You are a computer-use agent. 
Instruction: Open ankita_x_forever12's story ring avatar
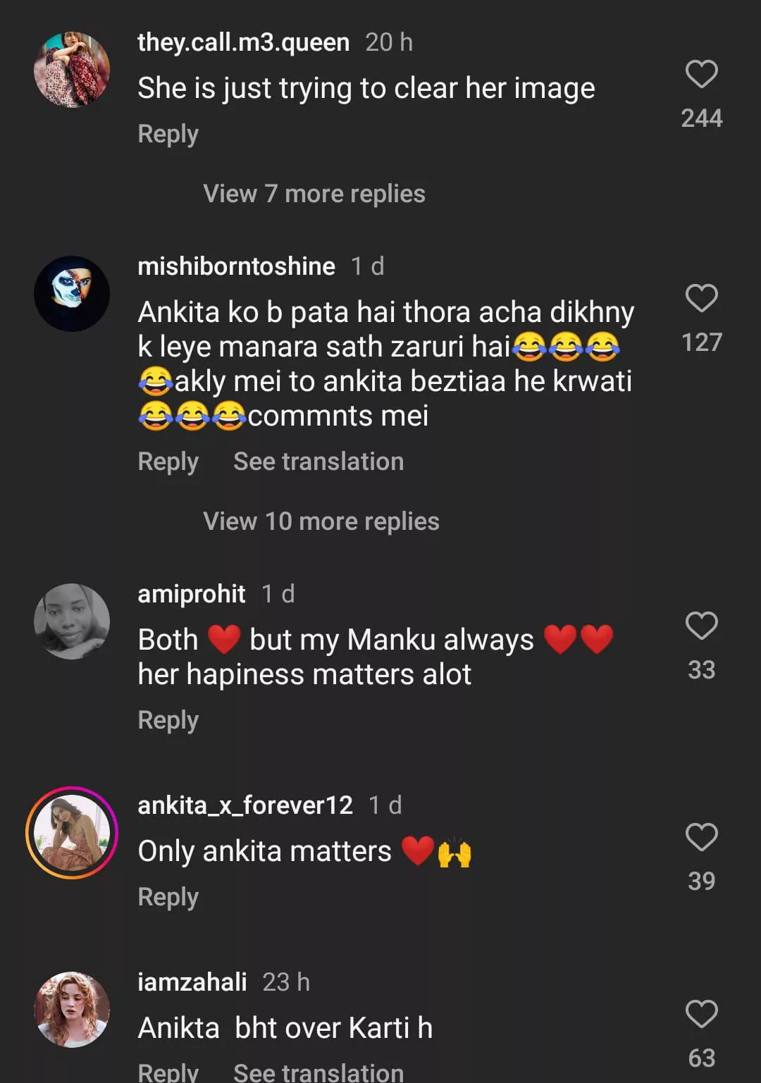tap(72, 832)
